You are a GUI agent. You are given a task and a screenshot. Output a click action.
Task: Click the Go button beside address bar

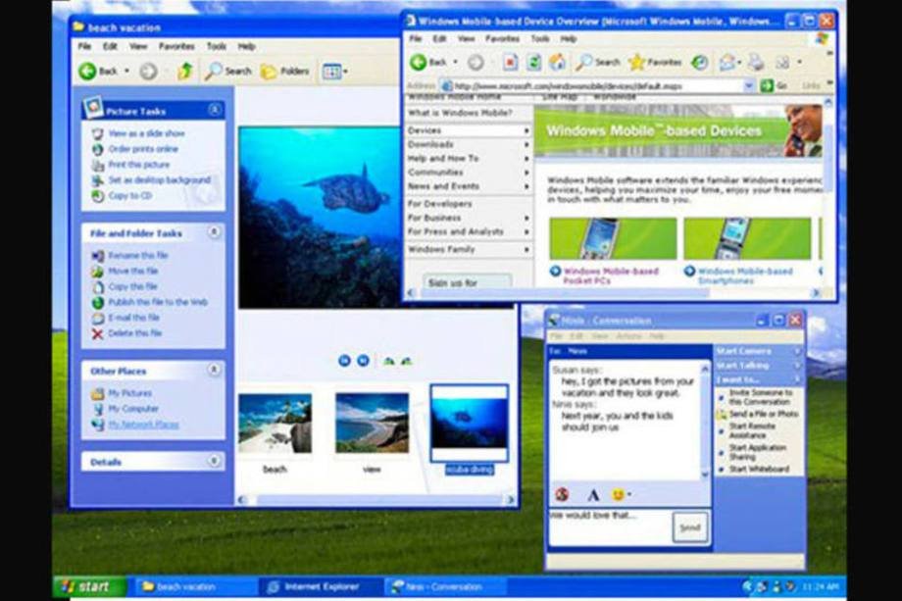click(x=774, y=85)
